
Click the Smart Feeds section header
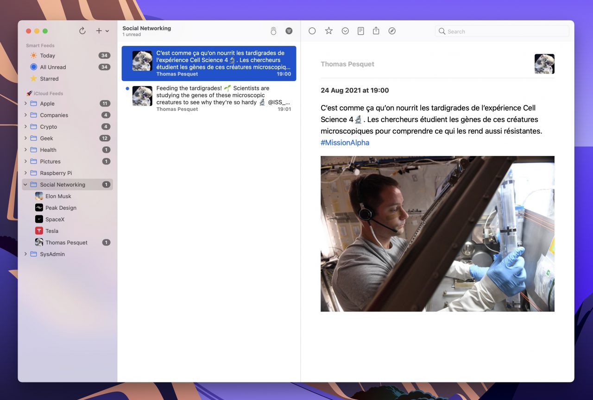40,45
